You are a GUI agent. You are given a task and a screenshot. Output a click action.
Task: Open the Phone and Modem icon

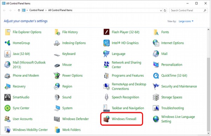point(7,76)
